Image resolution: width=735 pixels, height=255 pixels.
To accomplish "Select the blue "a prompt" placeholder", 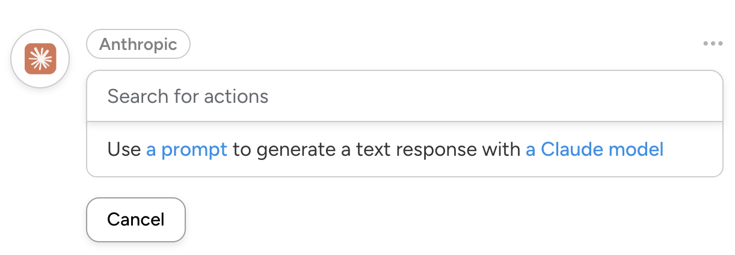I will pyautogui.click(x=186, y=149).
